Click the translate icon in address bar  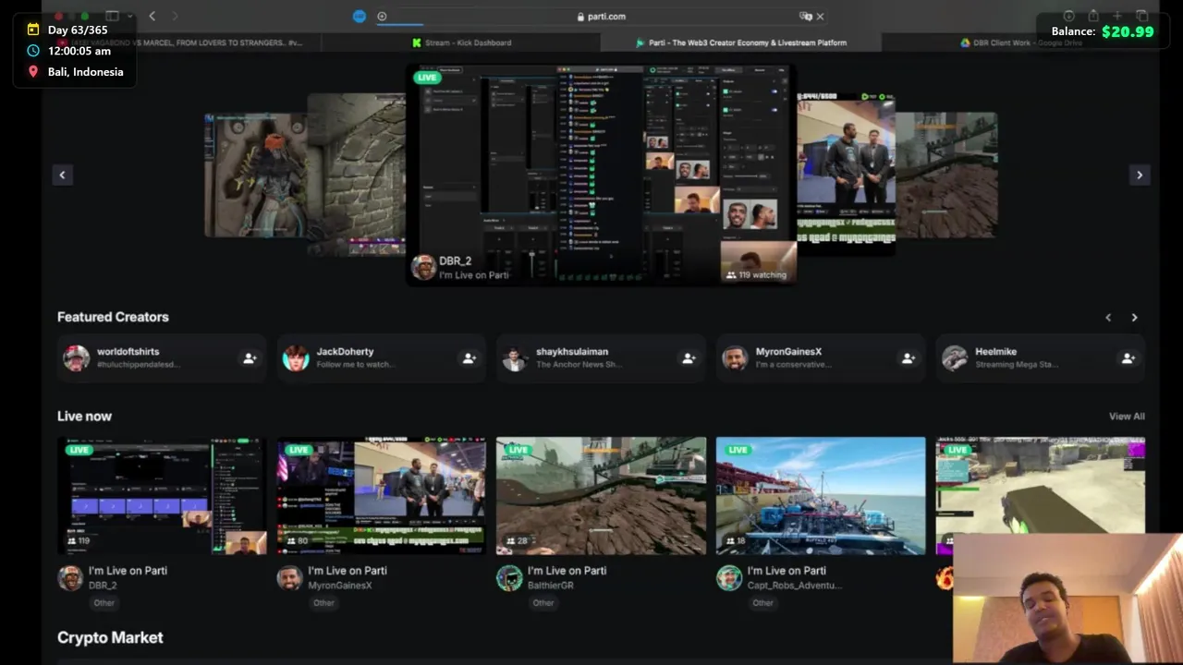(805, 17)
